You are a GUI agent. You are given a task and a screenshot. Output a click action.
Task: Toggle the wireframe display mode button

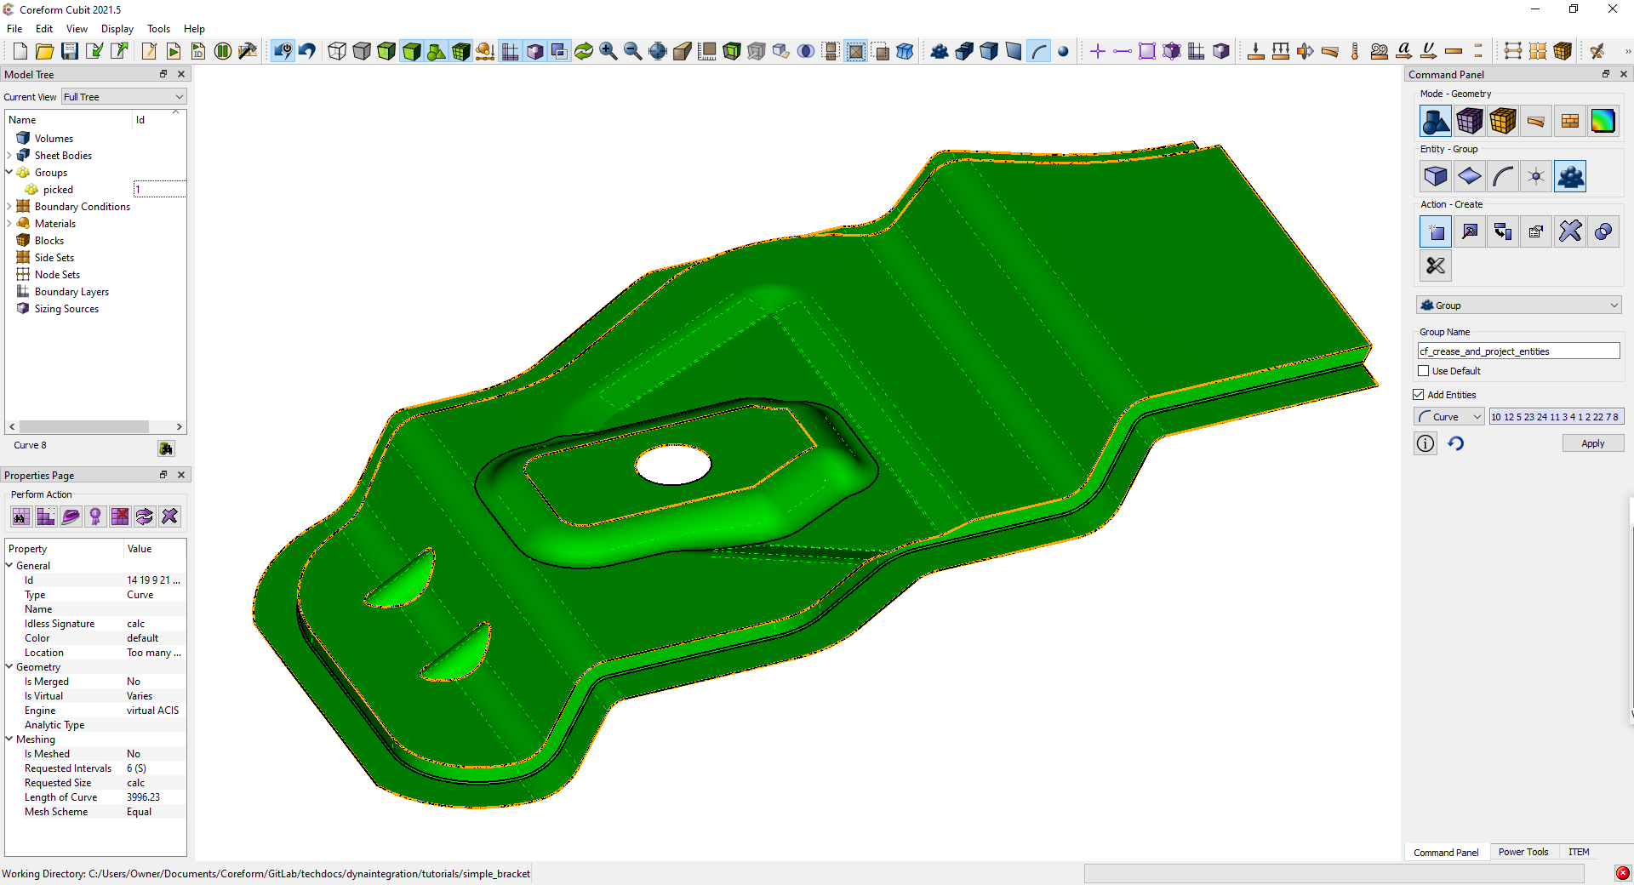point(337,51)
